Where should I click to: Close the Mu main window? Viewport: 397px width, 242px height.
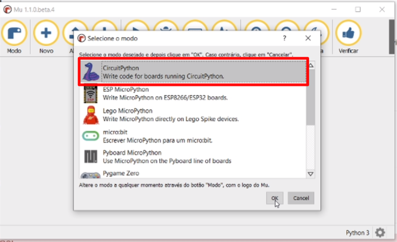coord(382,10)
